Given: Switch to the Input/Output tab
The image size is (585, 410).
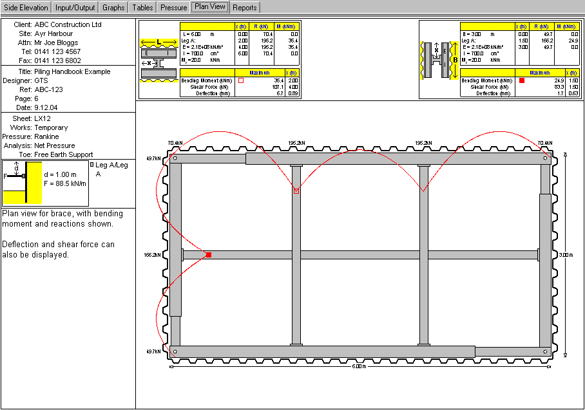Looking at the screenshot, I should 75,8.
